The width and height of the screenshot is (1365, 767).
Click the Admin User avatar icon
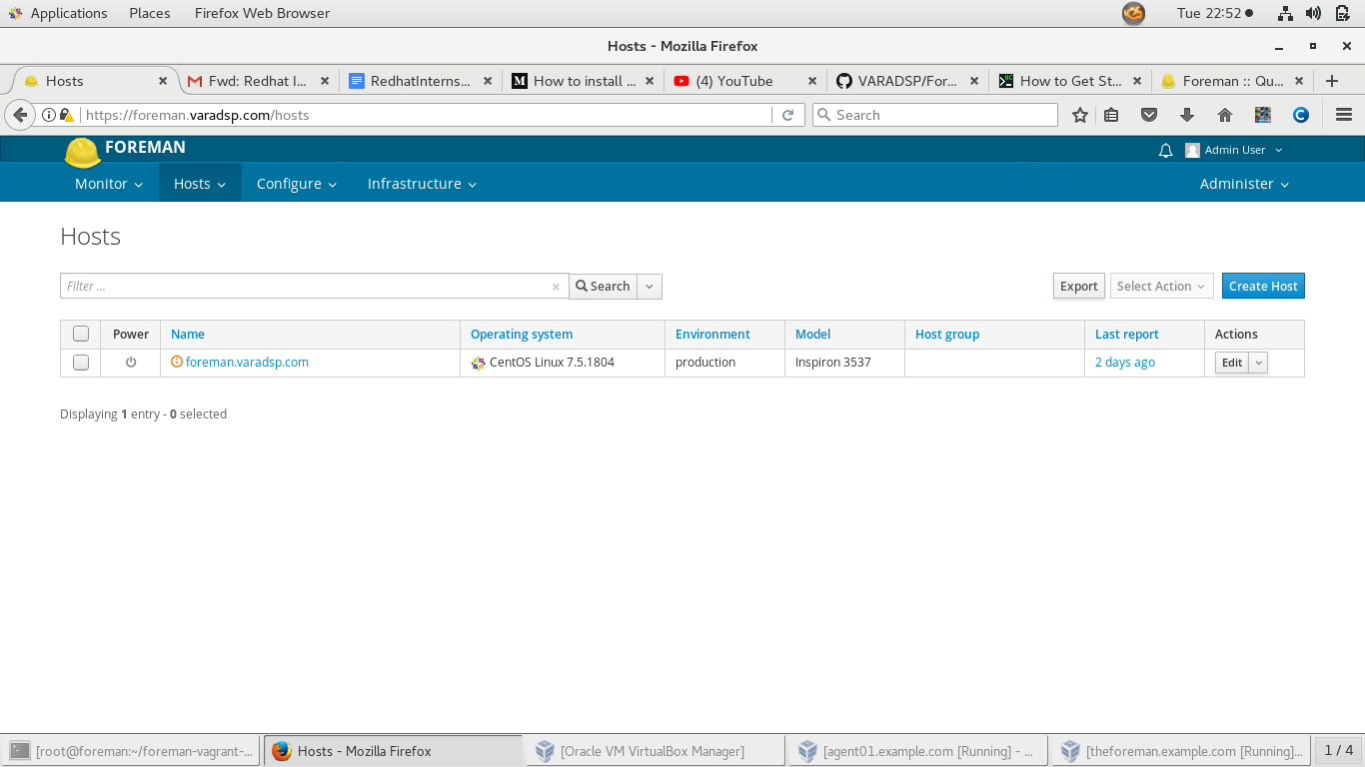click(1192, 150)
